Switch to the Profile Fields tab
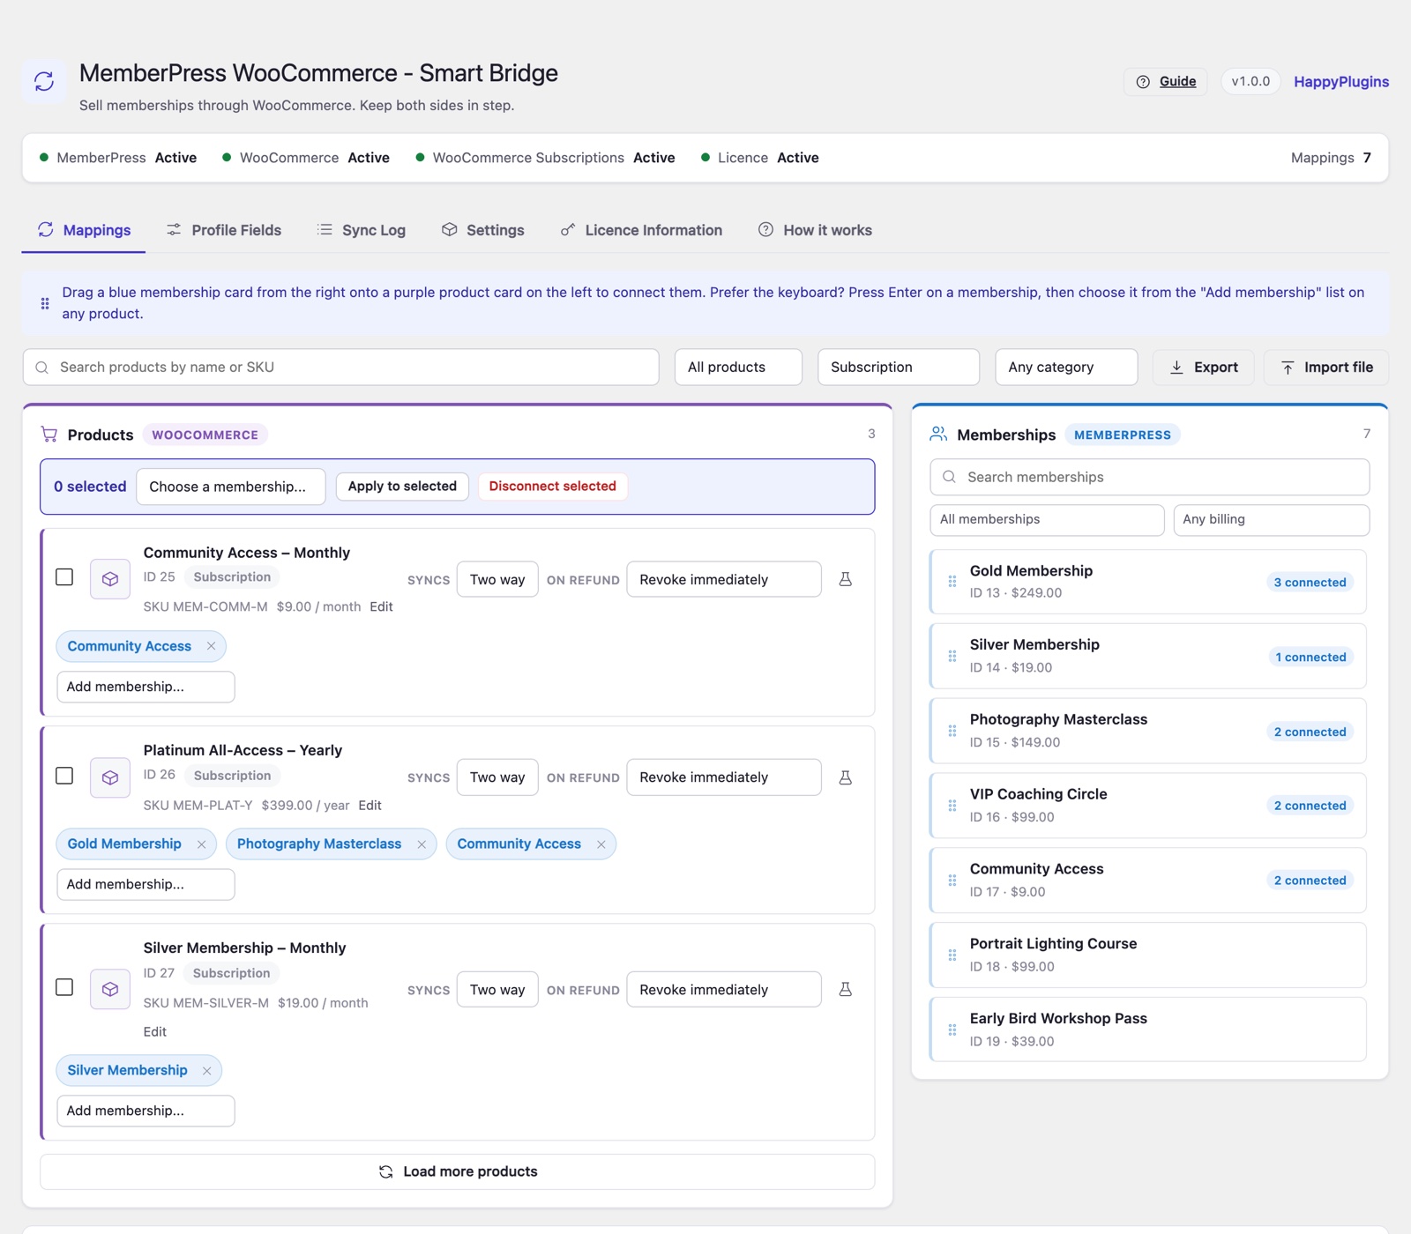1411x1234 pixels. click(224, 230)
